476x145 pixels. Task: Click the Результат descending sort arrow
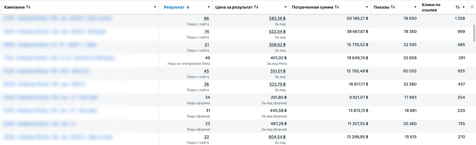[188, 7]
